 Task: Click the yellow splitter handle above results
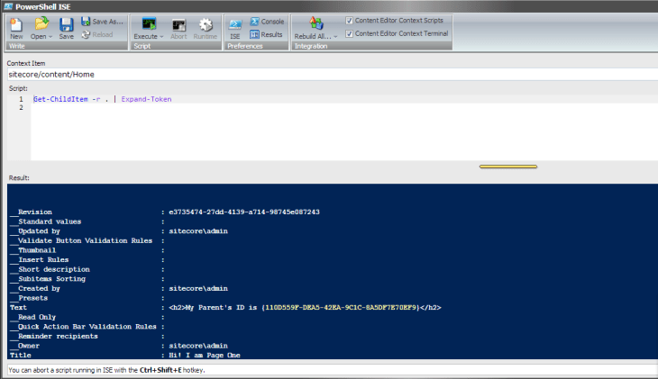point(507,167)
